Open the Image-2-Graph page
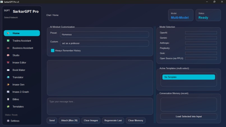Viewport: 226px width, 127px height. 22,92
